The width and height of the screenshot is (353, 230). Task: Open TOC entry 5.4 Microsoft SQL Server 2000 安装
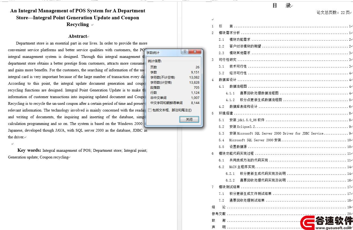coord(284,140)
